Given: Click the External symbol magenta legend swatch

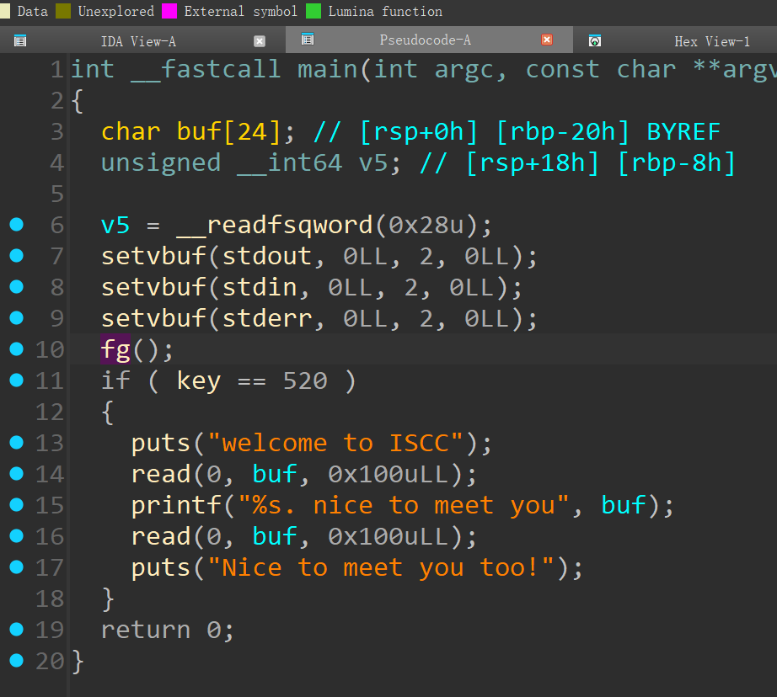Looking at the screenshot, I should 169,11.
